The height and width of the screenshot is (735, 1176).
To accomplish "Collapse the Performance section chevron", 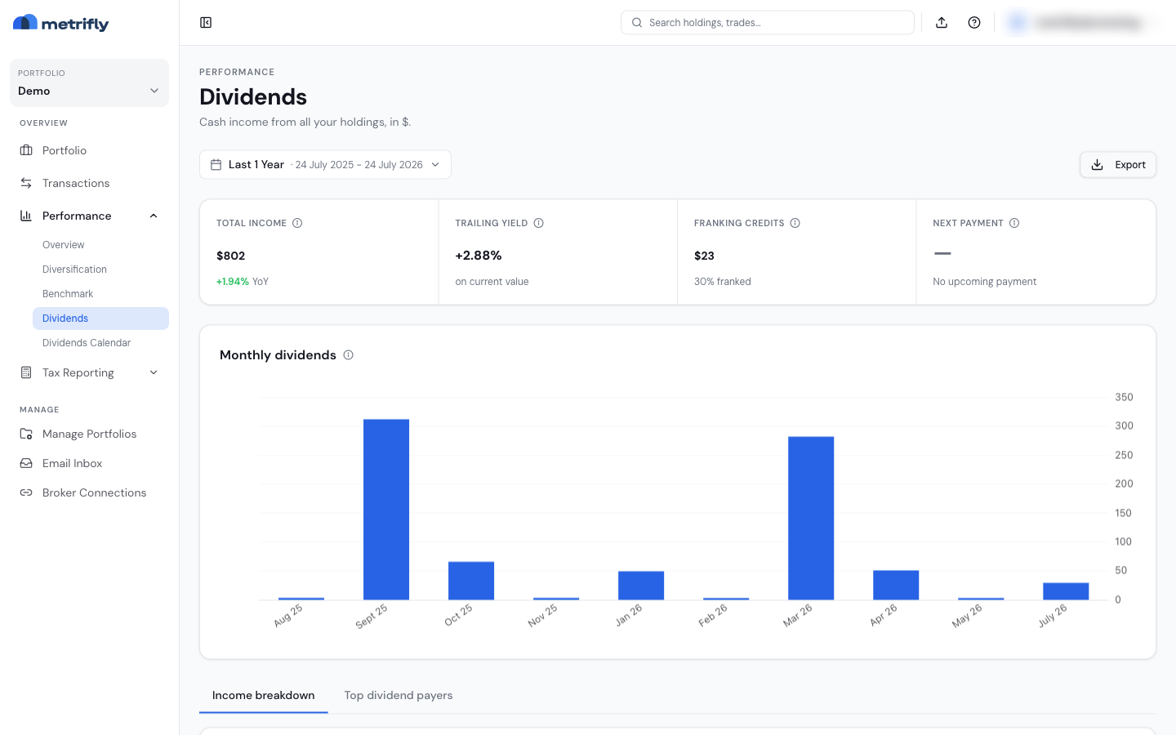I will (154, 216).
